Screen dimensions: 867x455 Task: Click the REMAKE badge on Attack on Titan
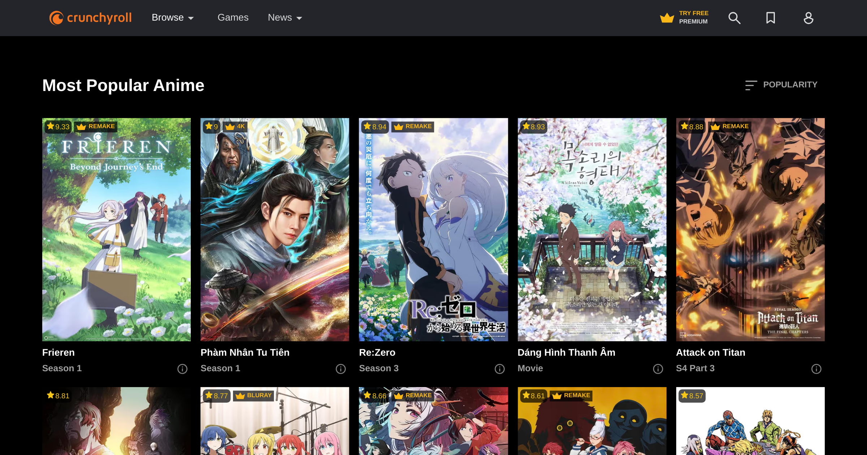(x=730, y=126)
